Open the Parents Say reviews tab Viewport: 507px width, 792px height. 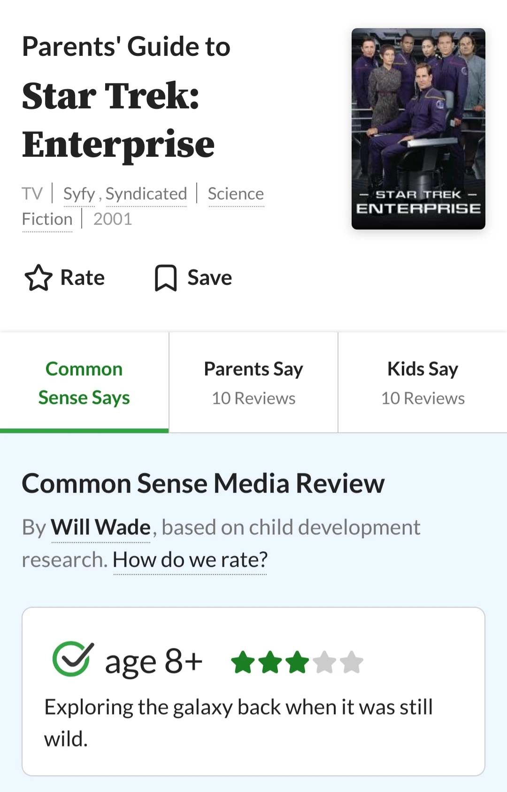click(253, 383)
